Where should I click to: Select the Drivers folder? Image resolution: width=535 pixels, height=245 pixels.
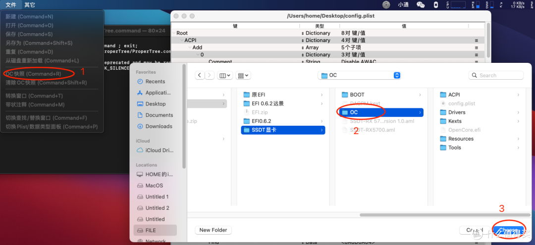[x=480, y=112]
